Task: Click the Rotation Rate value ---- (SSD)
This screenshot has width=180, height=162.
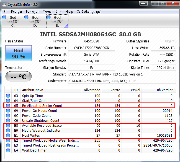Action: pos(163,54)
